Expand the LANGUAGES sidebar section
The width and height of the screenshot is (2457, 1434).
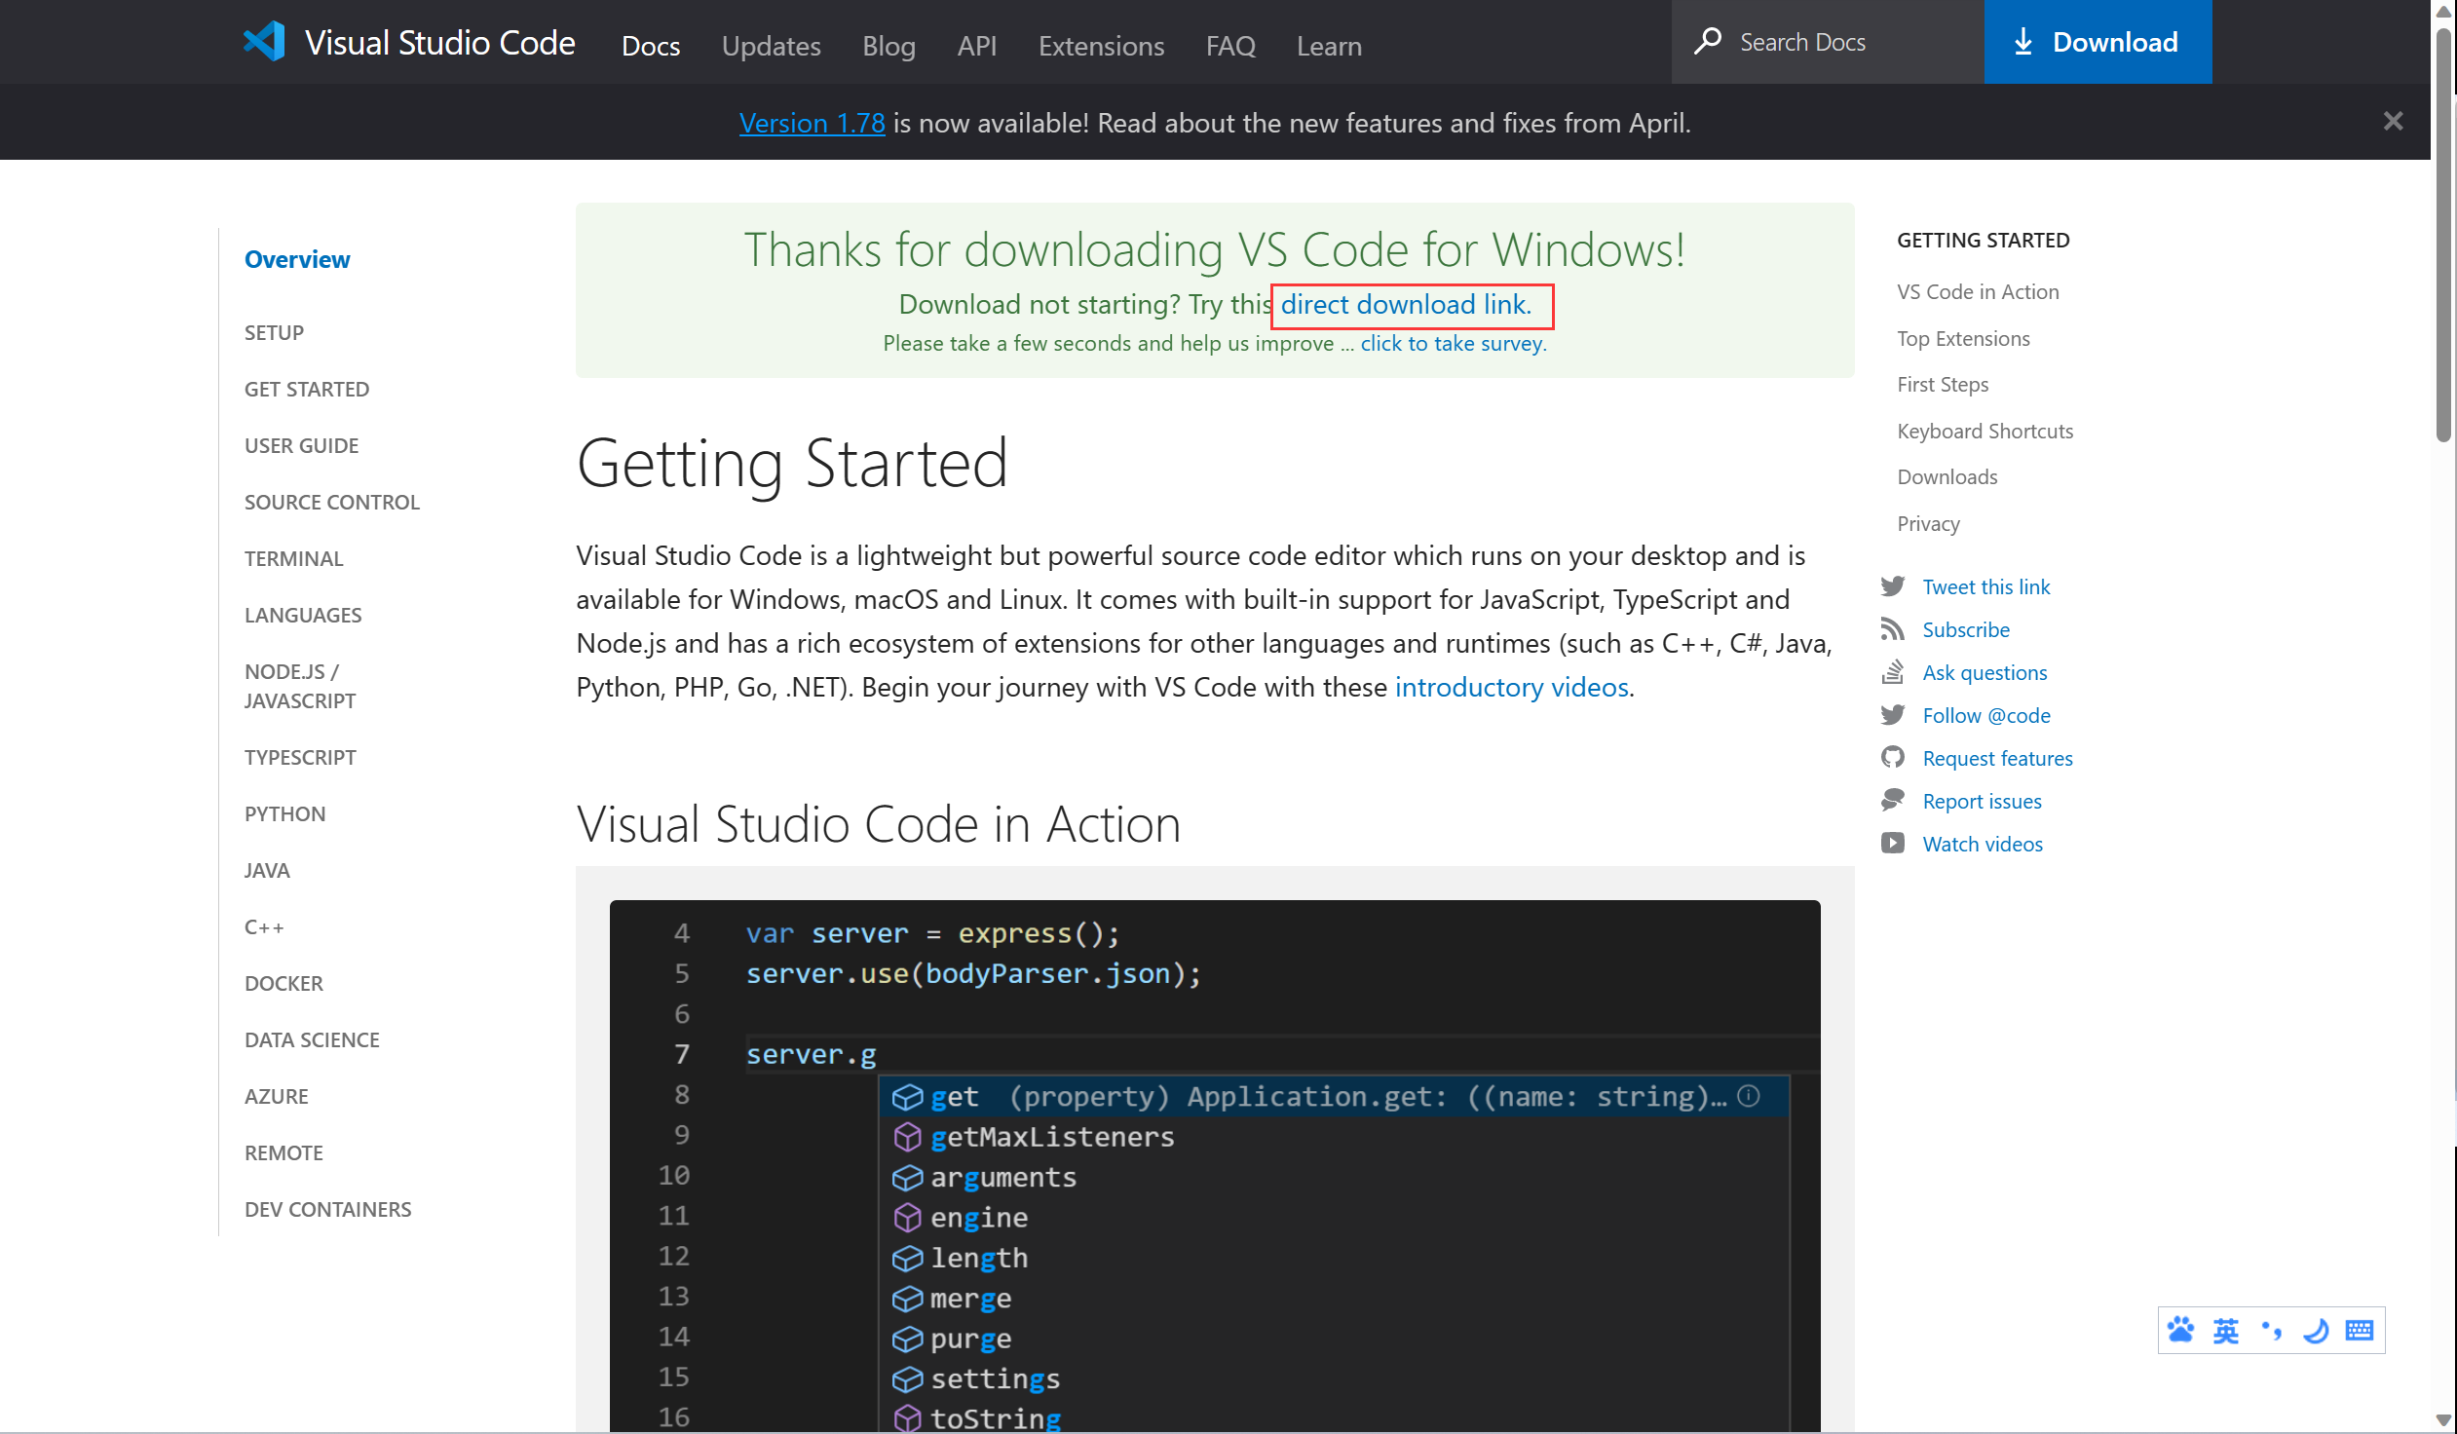point(302,615)
